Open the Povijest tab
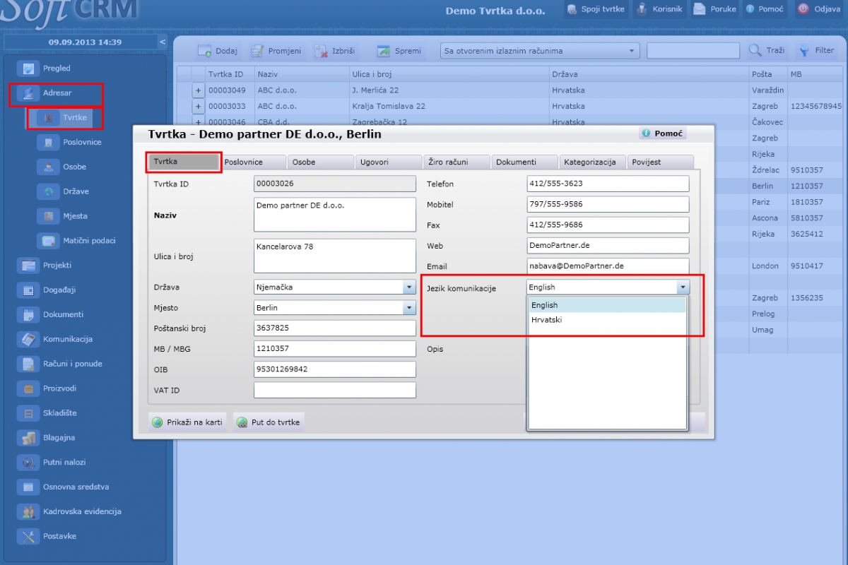The image size is (848, 565). coord(660,162)
